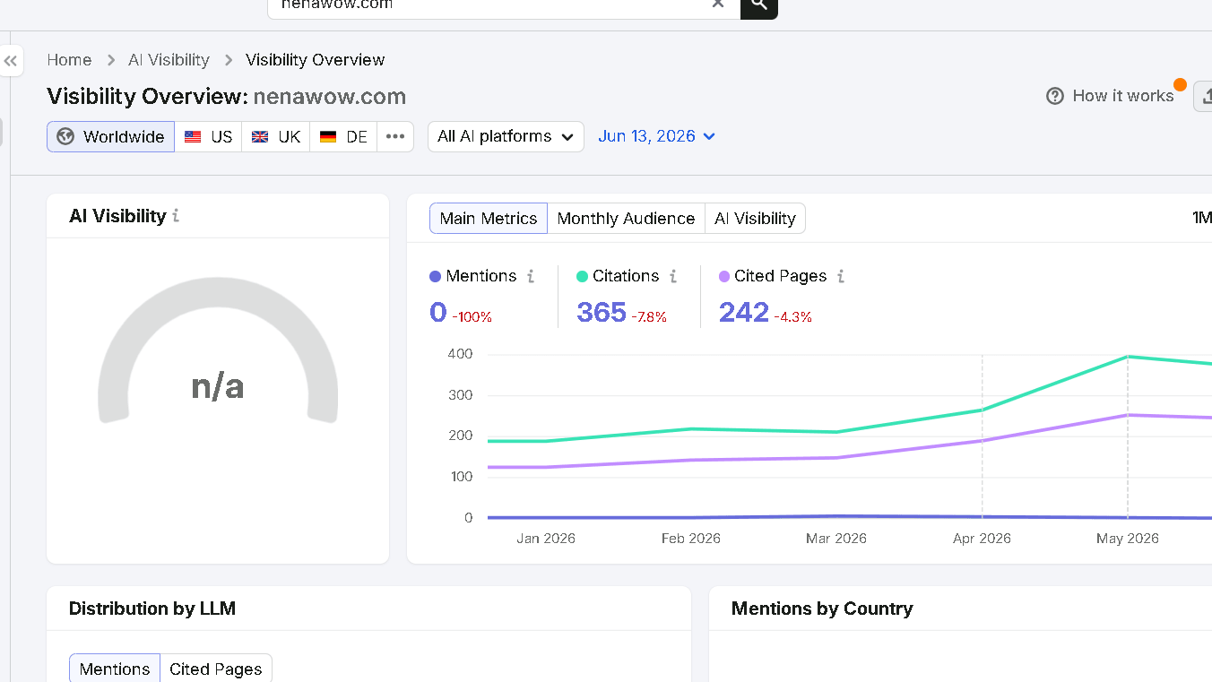
Task: Click the Visibility Overview breadcrumb
Action: (x=316, y=60)
